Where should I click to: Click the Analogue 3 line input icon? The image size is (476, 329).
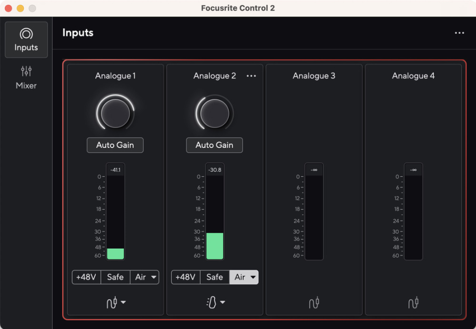[314, 302]
